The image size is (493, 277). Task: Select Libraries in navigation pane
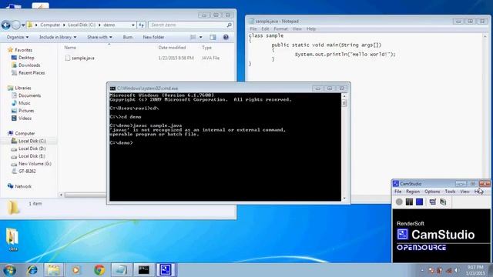pyautogui.click(x=23, y=88)
